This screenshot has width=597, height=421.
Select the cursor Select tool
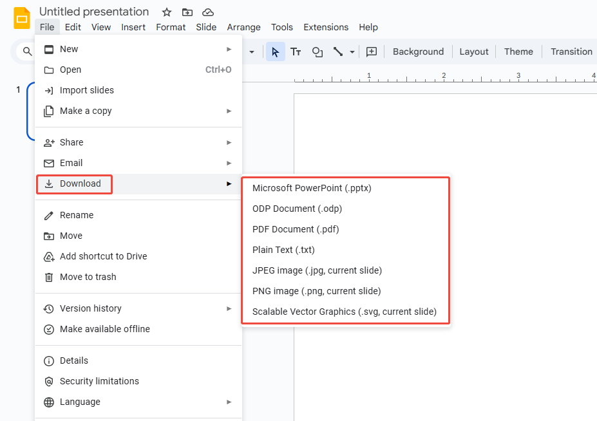coord(275,51)
